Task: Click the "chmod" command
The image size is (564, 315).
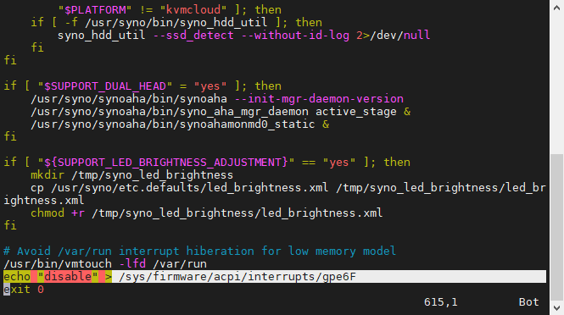Action: (x=47, y=213)
